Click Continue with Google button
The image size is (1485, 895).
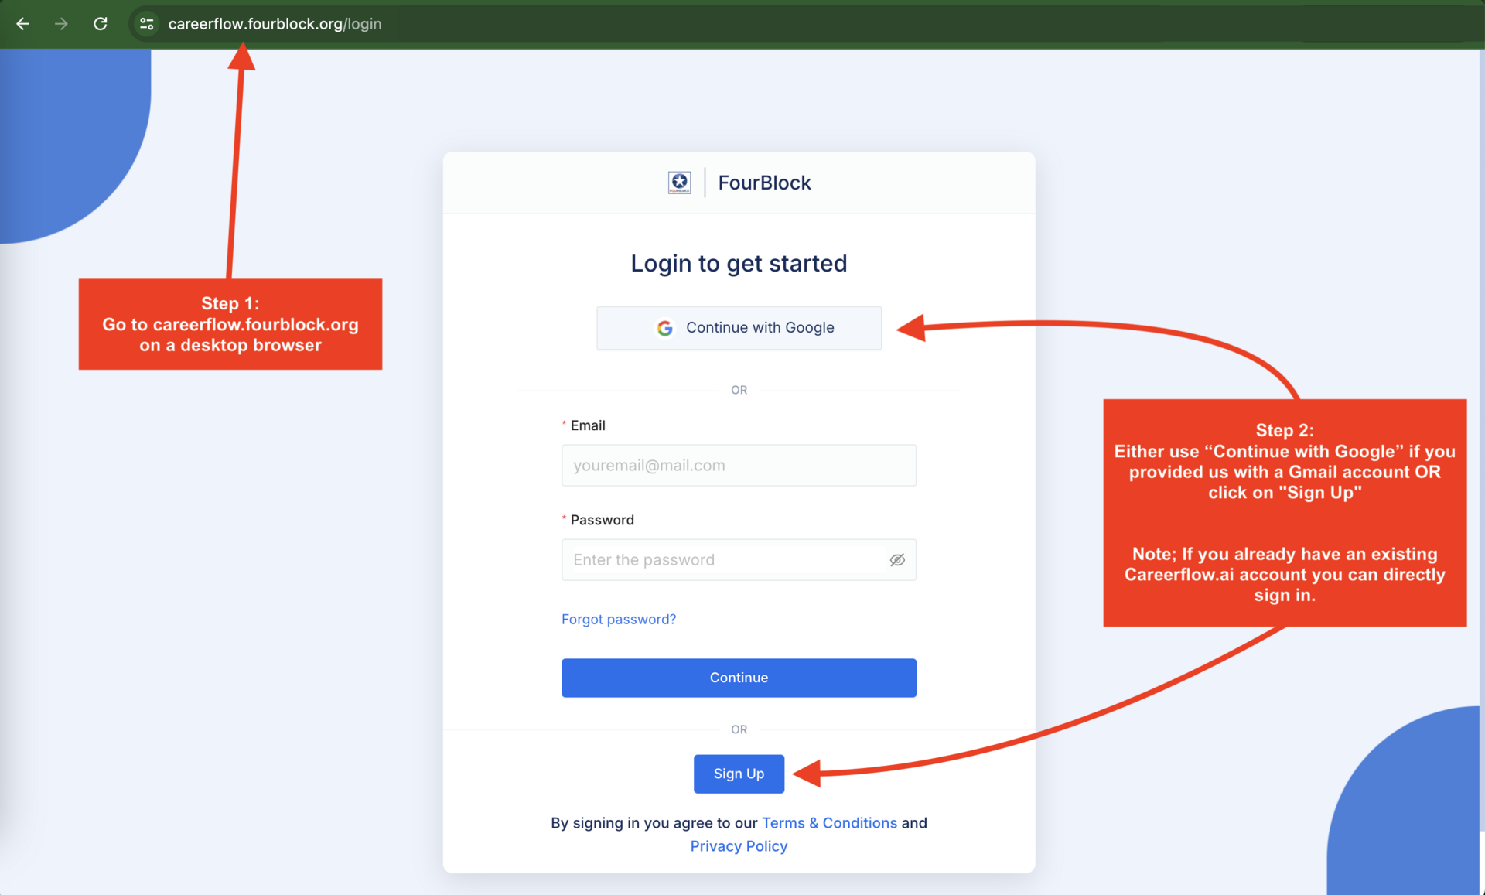coord(739,328)
